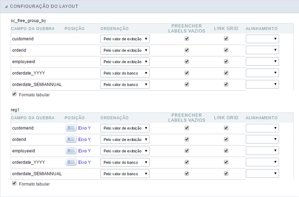299x197 pixels.
Task: Open ordenação dropdown for sc_free_group_by employeeid
Action: click(x=125, y=62)
